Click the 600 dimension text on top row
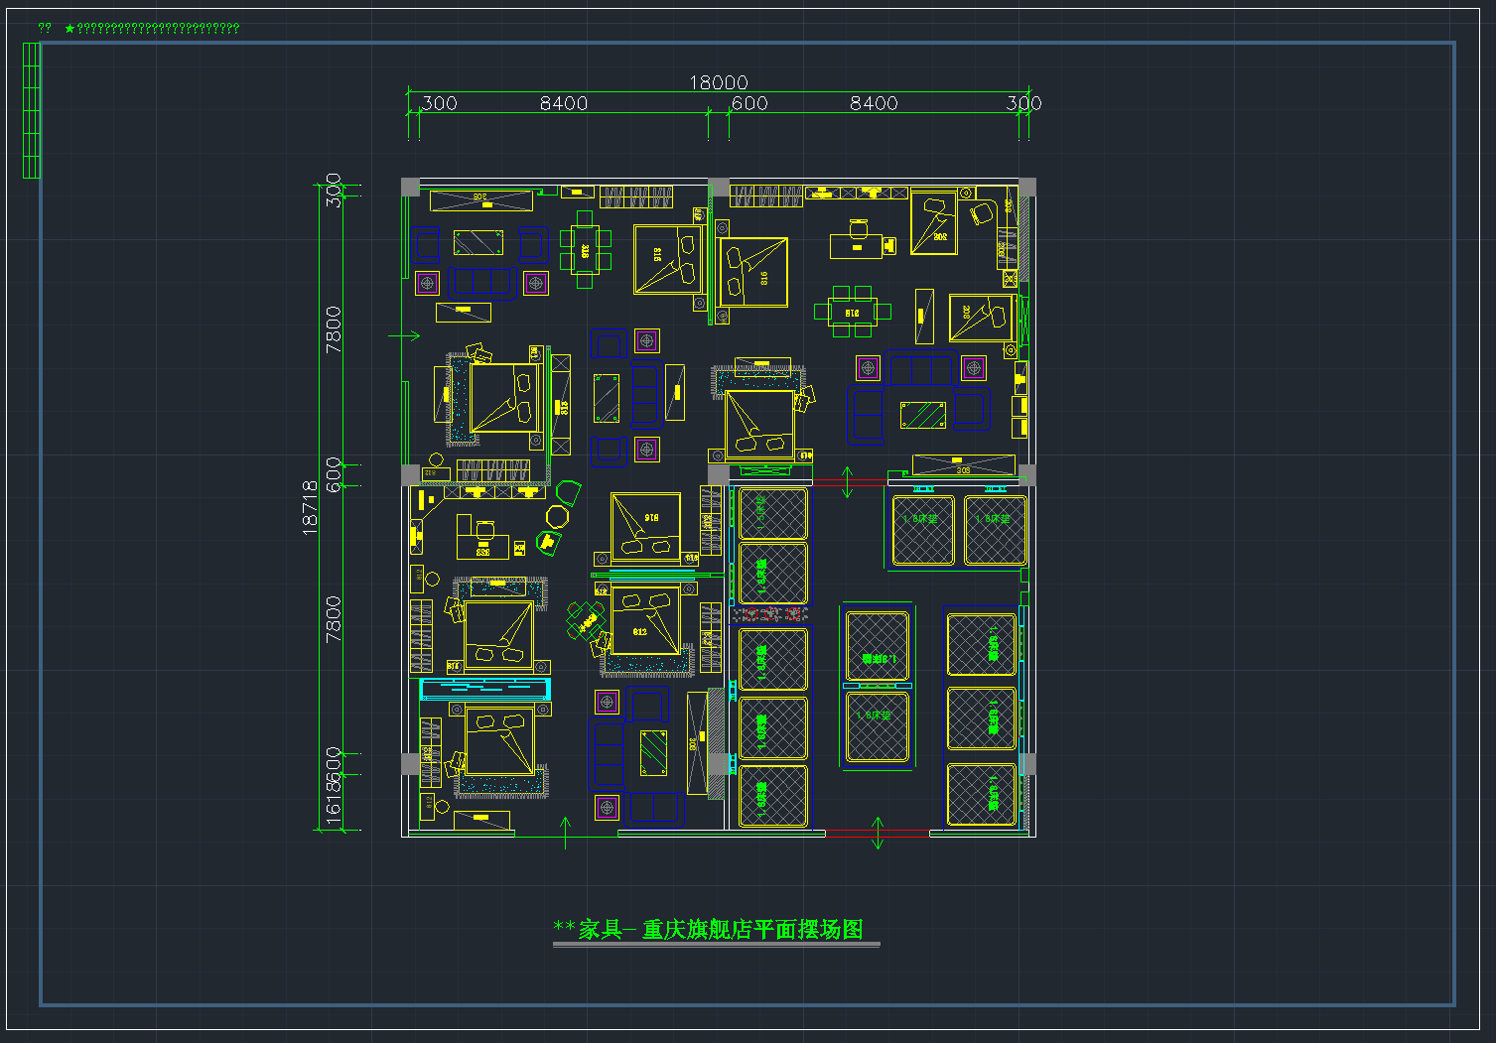This screenshot has height=1043, width=1496. (749, 103)
